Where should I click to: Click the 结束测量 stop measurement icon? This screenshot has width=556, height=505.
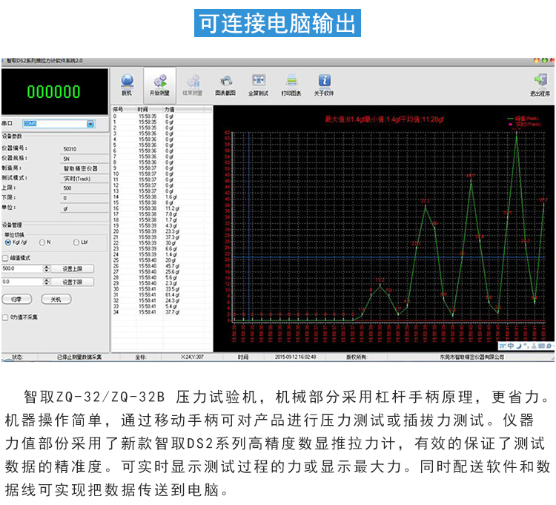[192, 82]
